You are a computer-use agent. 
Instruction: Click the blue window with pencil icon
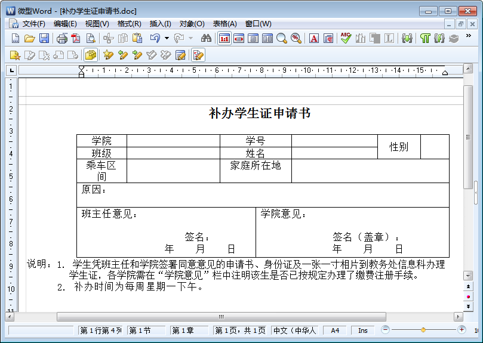coord(180,55)
